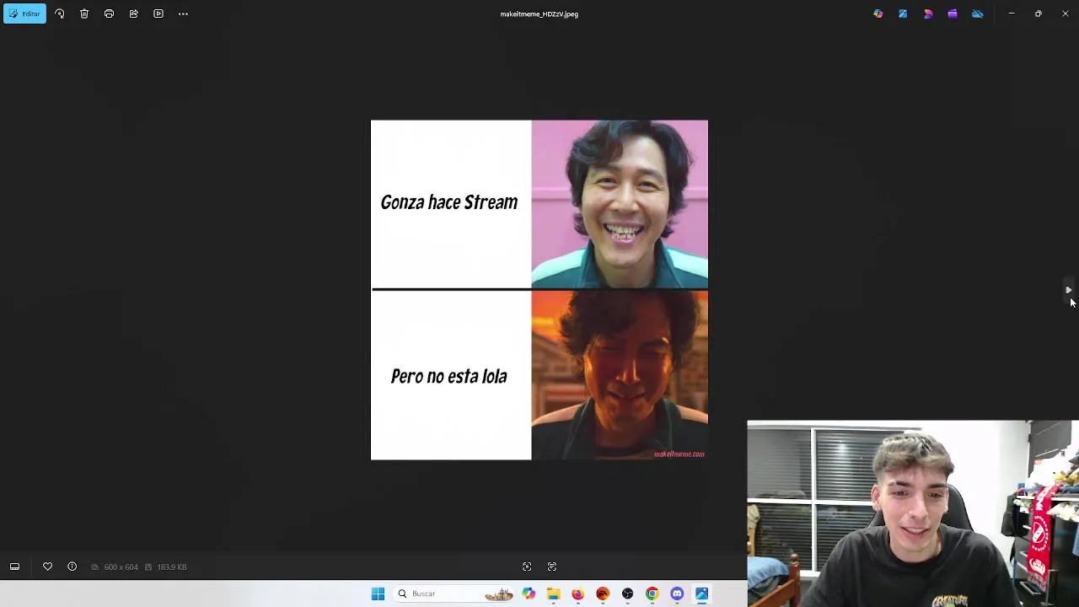
Task: Print the image with the printer icon
Action: coord(109,13)
